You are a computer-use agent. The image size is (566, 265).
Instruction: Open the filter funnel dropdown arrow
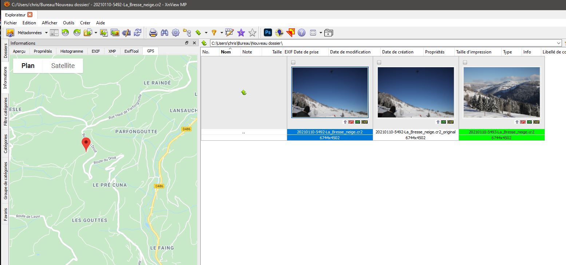220,33
